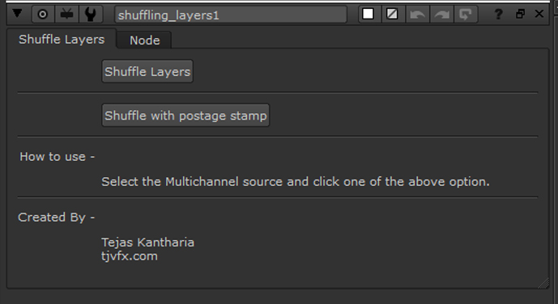Click the redo arrow icon
Image resolution: width=558 pixels, height=304 pixels.
click(441, 15)
